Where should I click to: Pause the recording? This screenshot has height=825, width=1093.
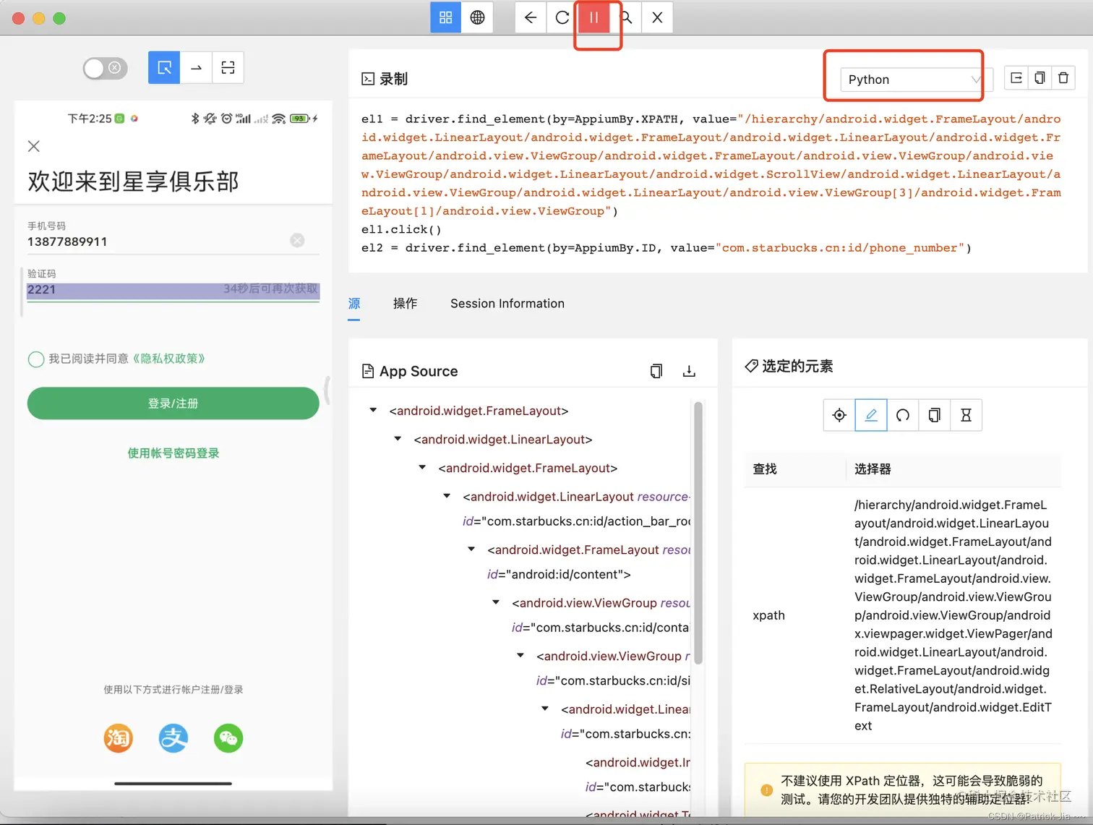click(593, 17)
